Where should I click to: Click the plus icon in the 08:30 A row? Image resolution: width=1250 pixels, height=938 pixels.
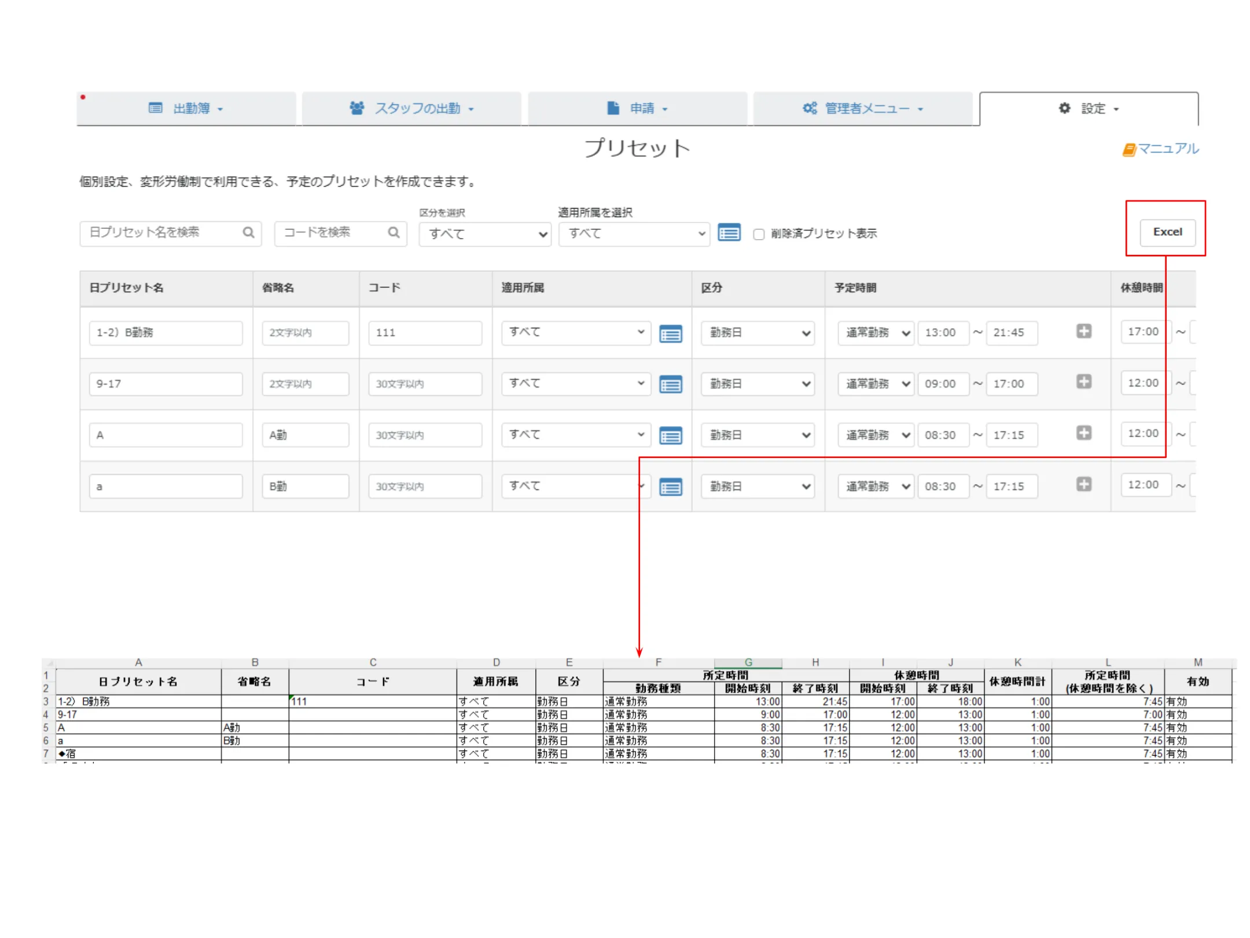point(1083,433)
